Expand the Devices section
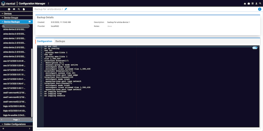 16,14
